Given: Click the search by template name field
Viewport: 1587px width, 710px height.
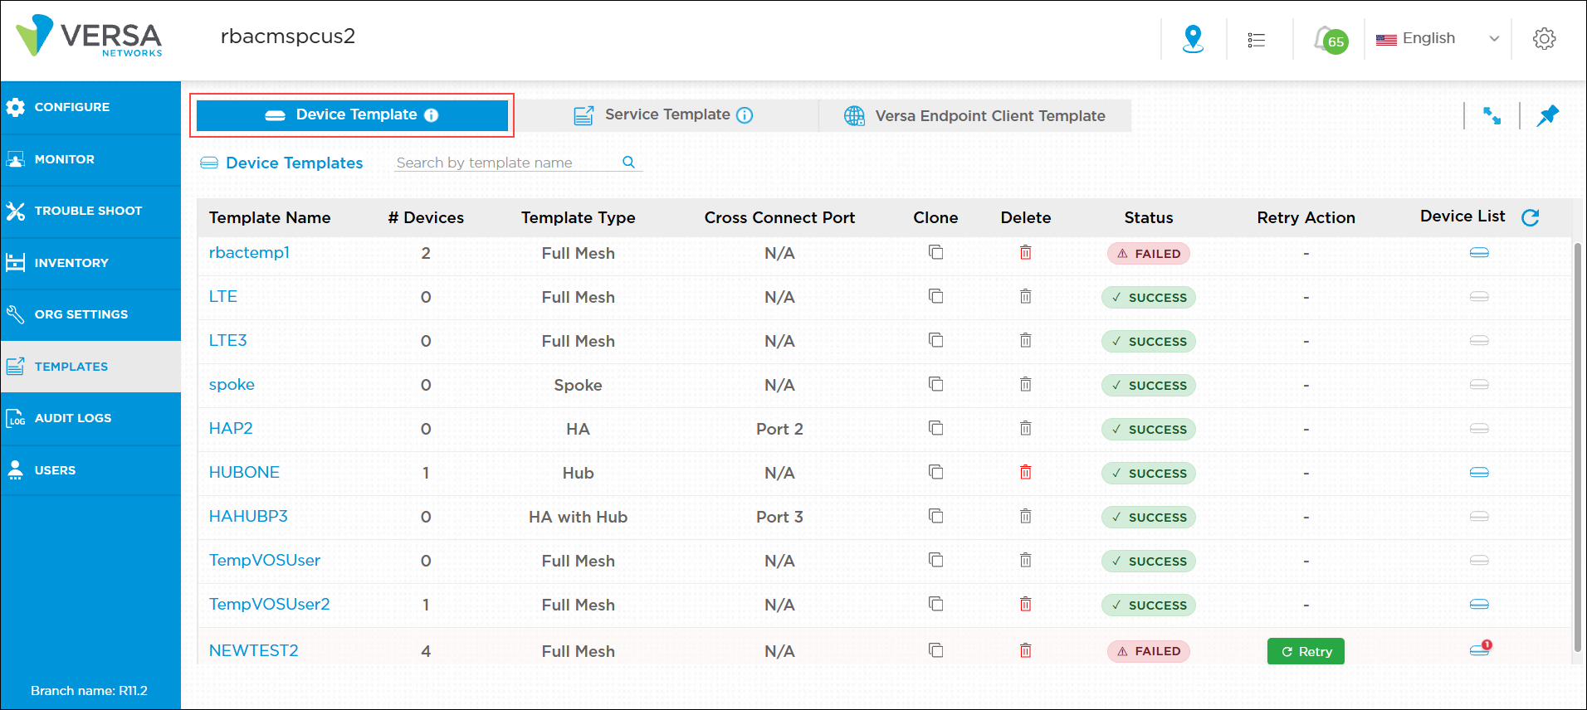Looking at the screenshot, I should (x=506, y=163).
